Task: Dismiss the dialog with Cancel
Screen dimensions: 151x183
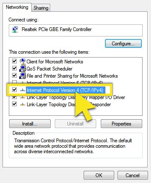Action: tap(133, 175)
